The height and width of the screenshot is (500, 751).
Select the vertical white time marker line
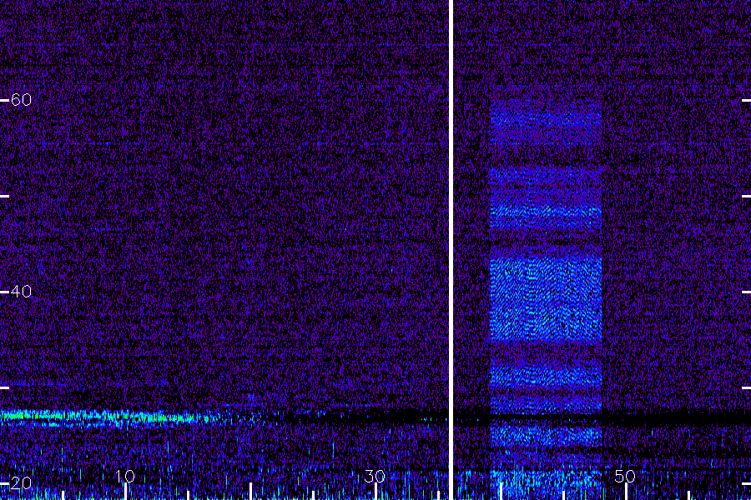click(451, 250)
